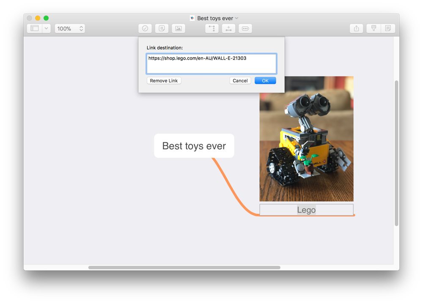Open the notes inspector icon
423x304 pixels.
click(388, 28)
